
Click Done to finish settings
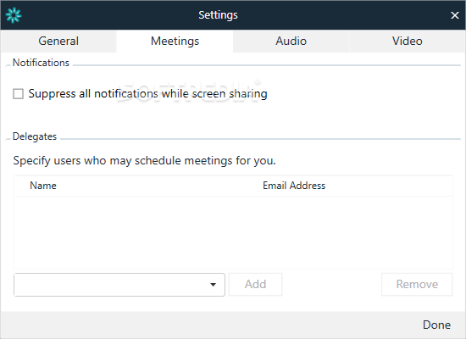(x=436, y=325)
